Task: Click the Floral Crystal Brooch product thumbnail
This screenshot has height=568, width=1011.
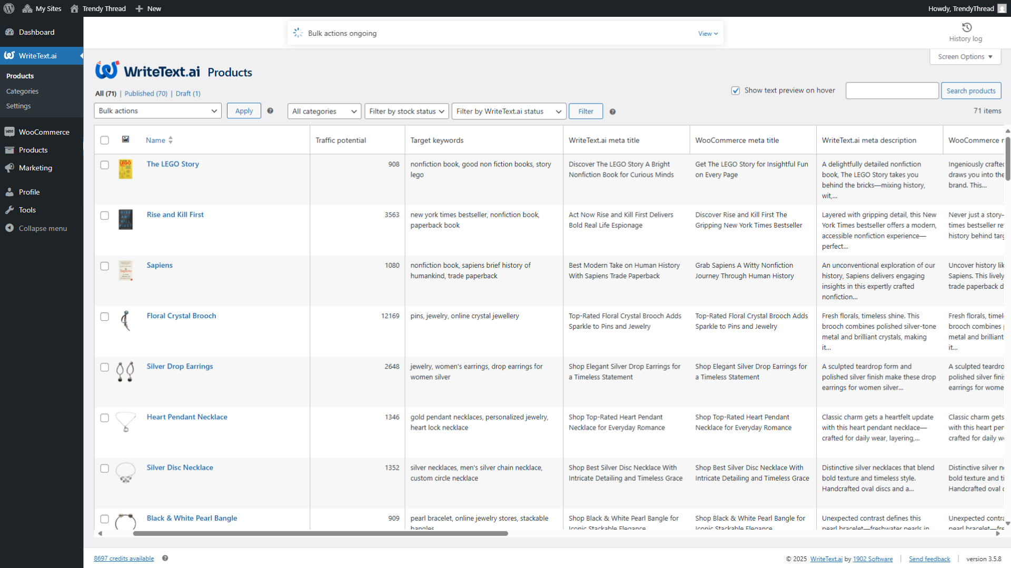Action: 125,321
